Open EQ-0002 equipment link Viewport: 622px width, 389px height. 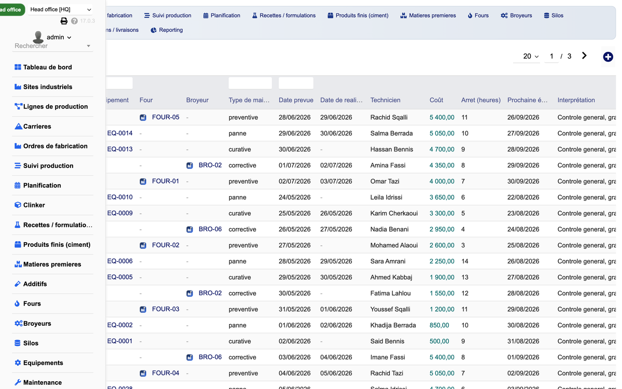pos(120,325)
